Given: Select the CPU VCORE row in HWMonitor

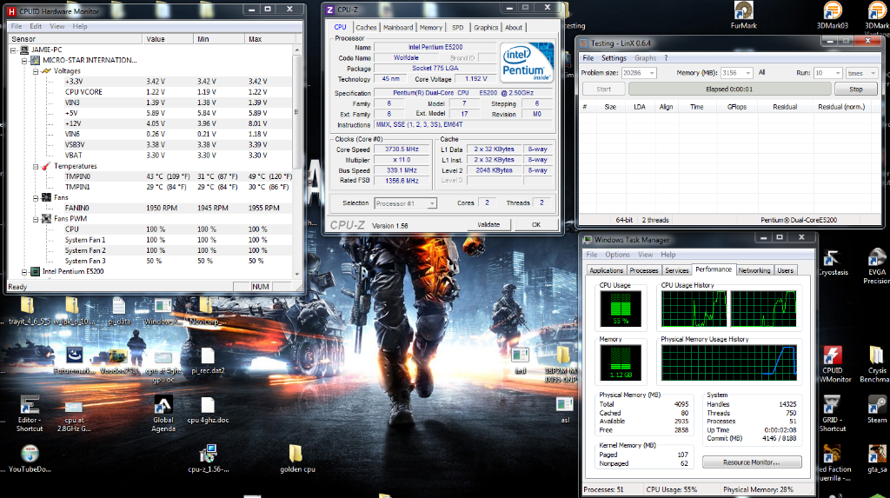Looking at the screenshot, I should coord(150,92).
